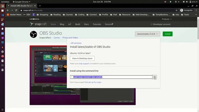Viewport: 199px width, 112px height.
Task: Open the accessibility menu in the top bar
Action: click(x=177, y=2)
